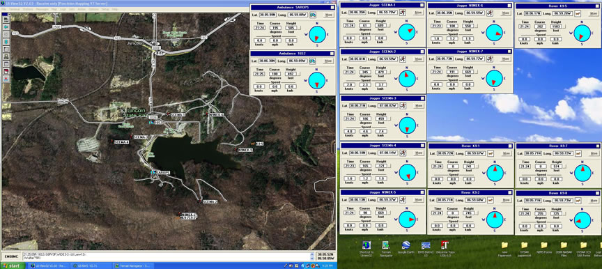
Task: Click the ambulance symbol icon in Ambulance SAROPS panel
Action: click(314, 15)
